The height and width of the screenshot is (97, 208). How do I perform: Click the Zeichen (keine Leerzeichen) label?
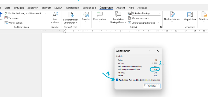point(130,66)
